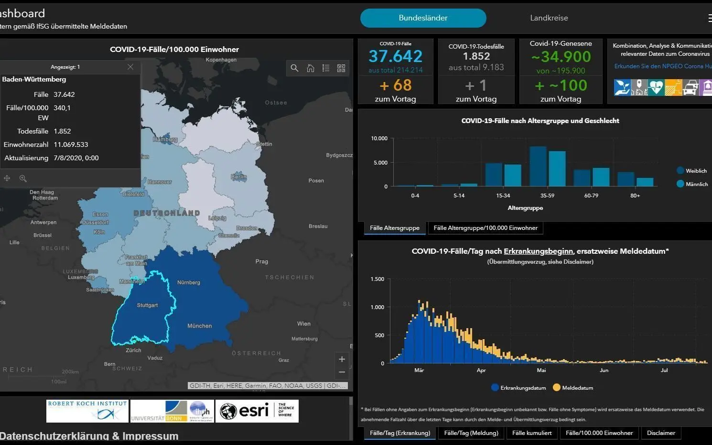The height and width of the screenshot is (445, 712).
Task: Open the basemap gallery grid icon
Action: 341,68
